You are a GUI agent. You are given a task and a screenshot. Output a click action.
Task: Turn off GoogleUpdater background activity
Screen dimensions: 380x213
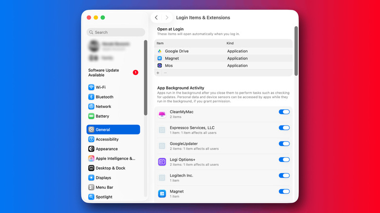point(284,144)
